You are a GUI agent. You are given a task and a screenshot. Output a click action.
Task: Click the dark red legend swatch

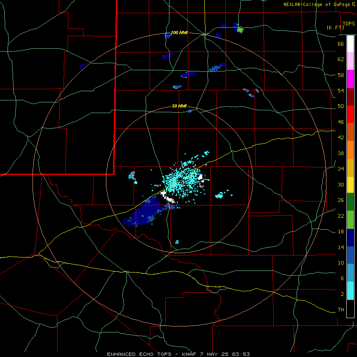click(350, 97)
